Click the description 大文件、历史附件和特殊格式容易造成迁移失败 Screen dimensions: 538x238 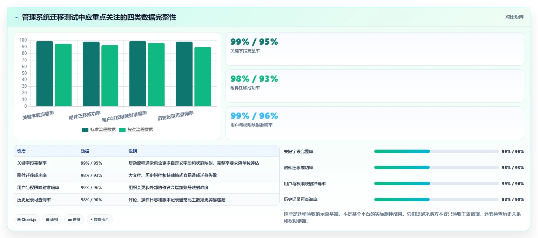(x=173, y=175)
